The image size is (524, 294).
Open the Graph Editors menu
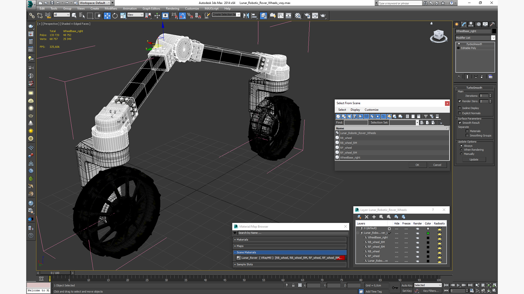pyautogui.click(x=151, y=9)
